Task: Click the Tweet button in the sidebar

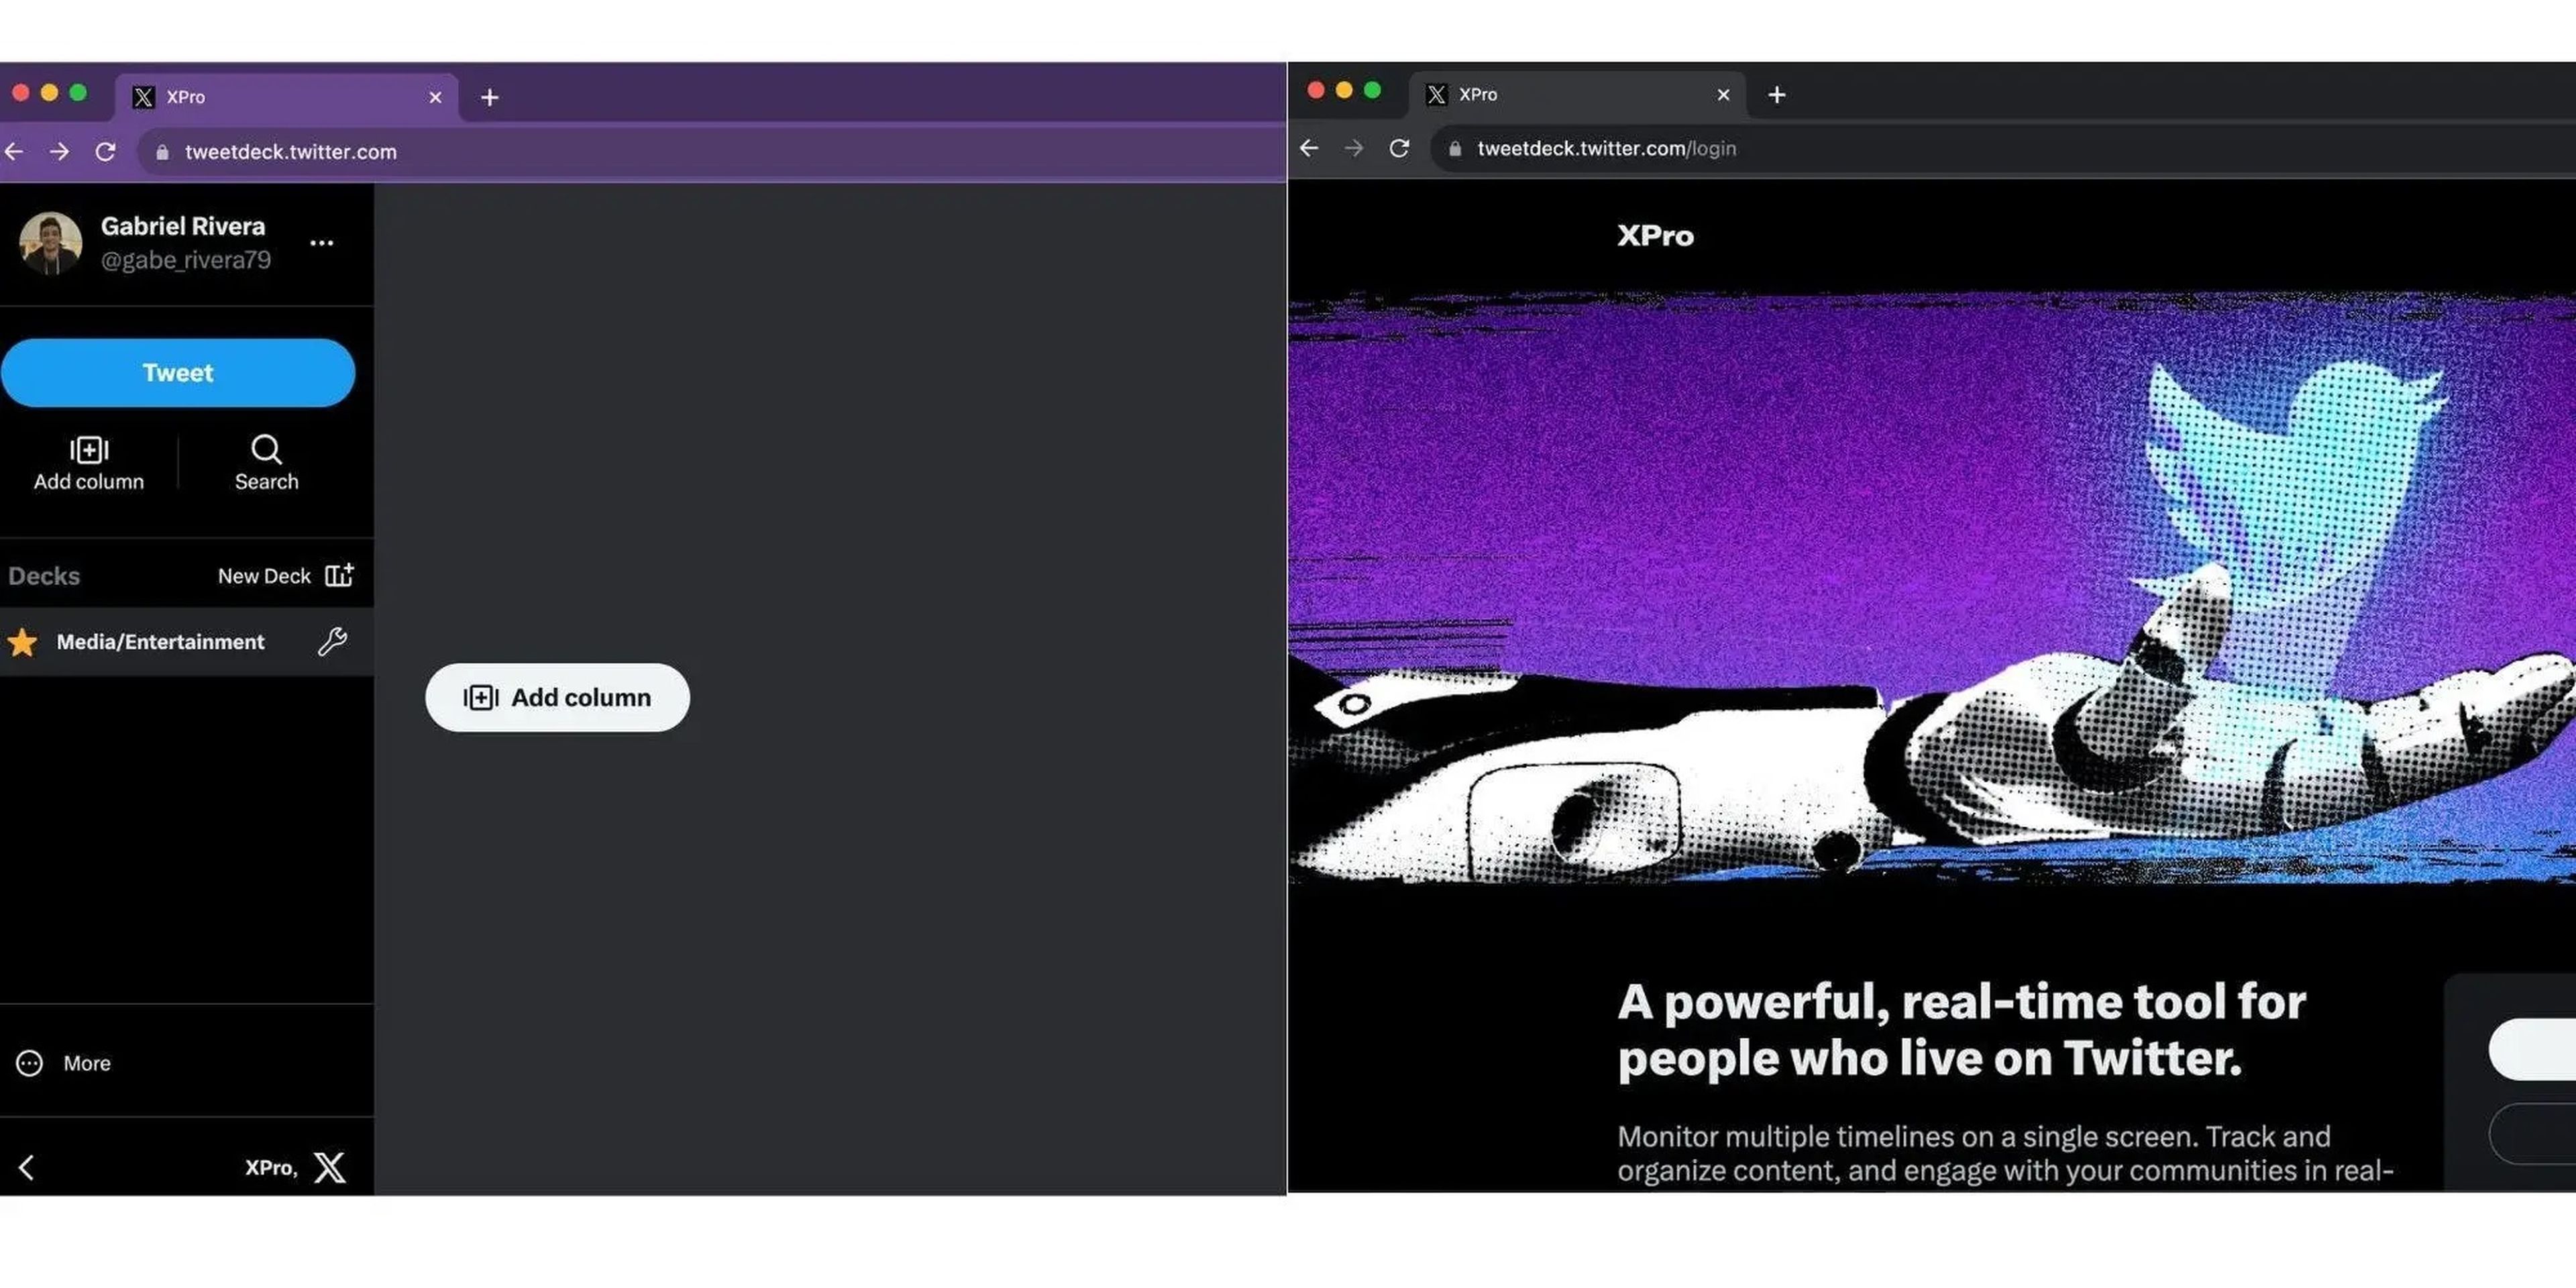Action: pyautogui.click(x=177, y=373)
